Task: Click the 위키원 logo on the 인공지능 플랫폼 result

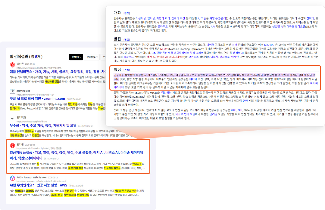Action: click(12, 146)
